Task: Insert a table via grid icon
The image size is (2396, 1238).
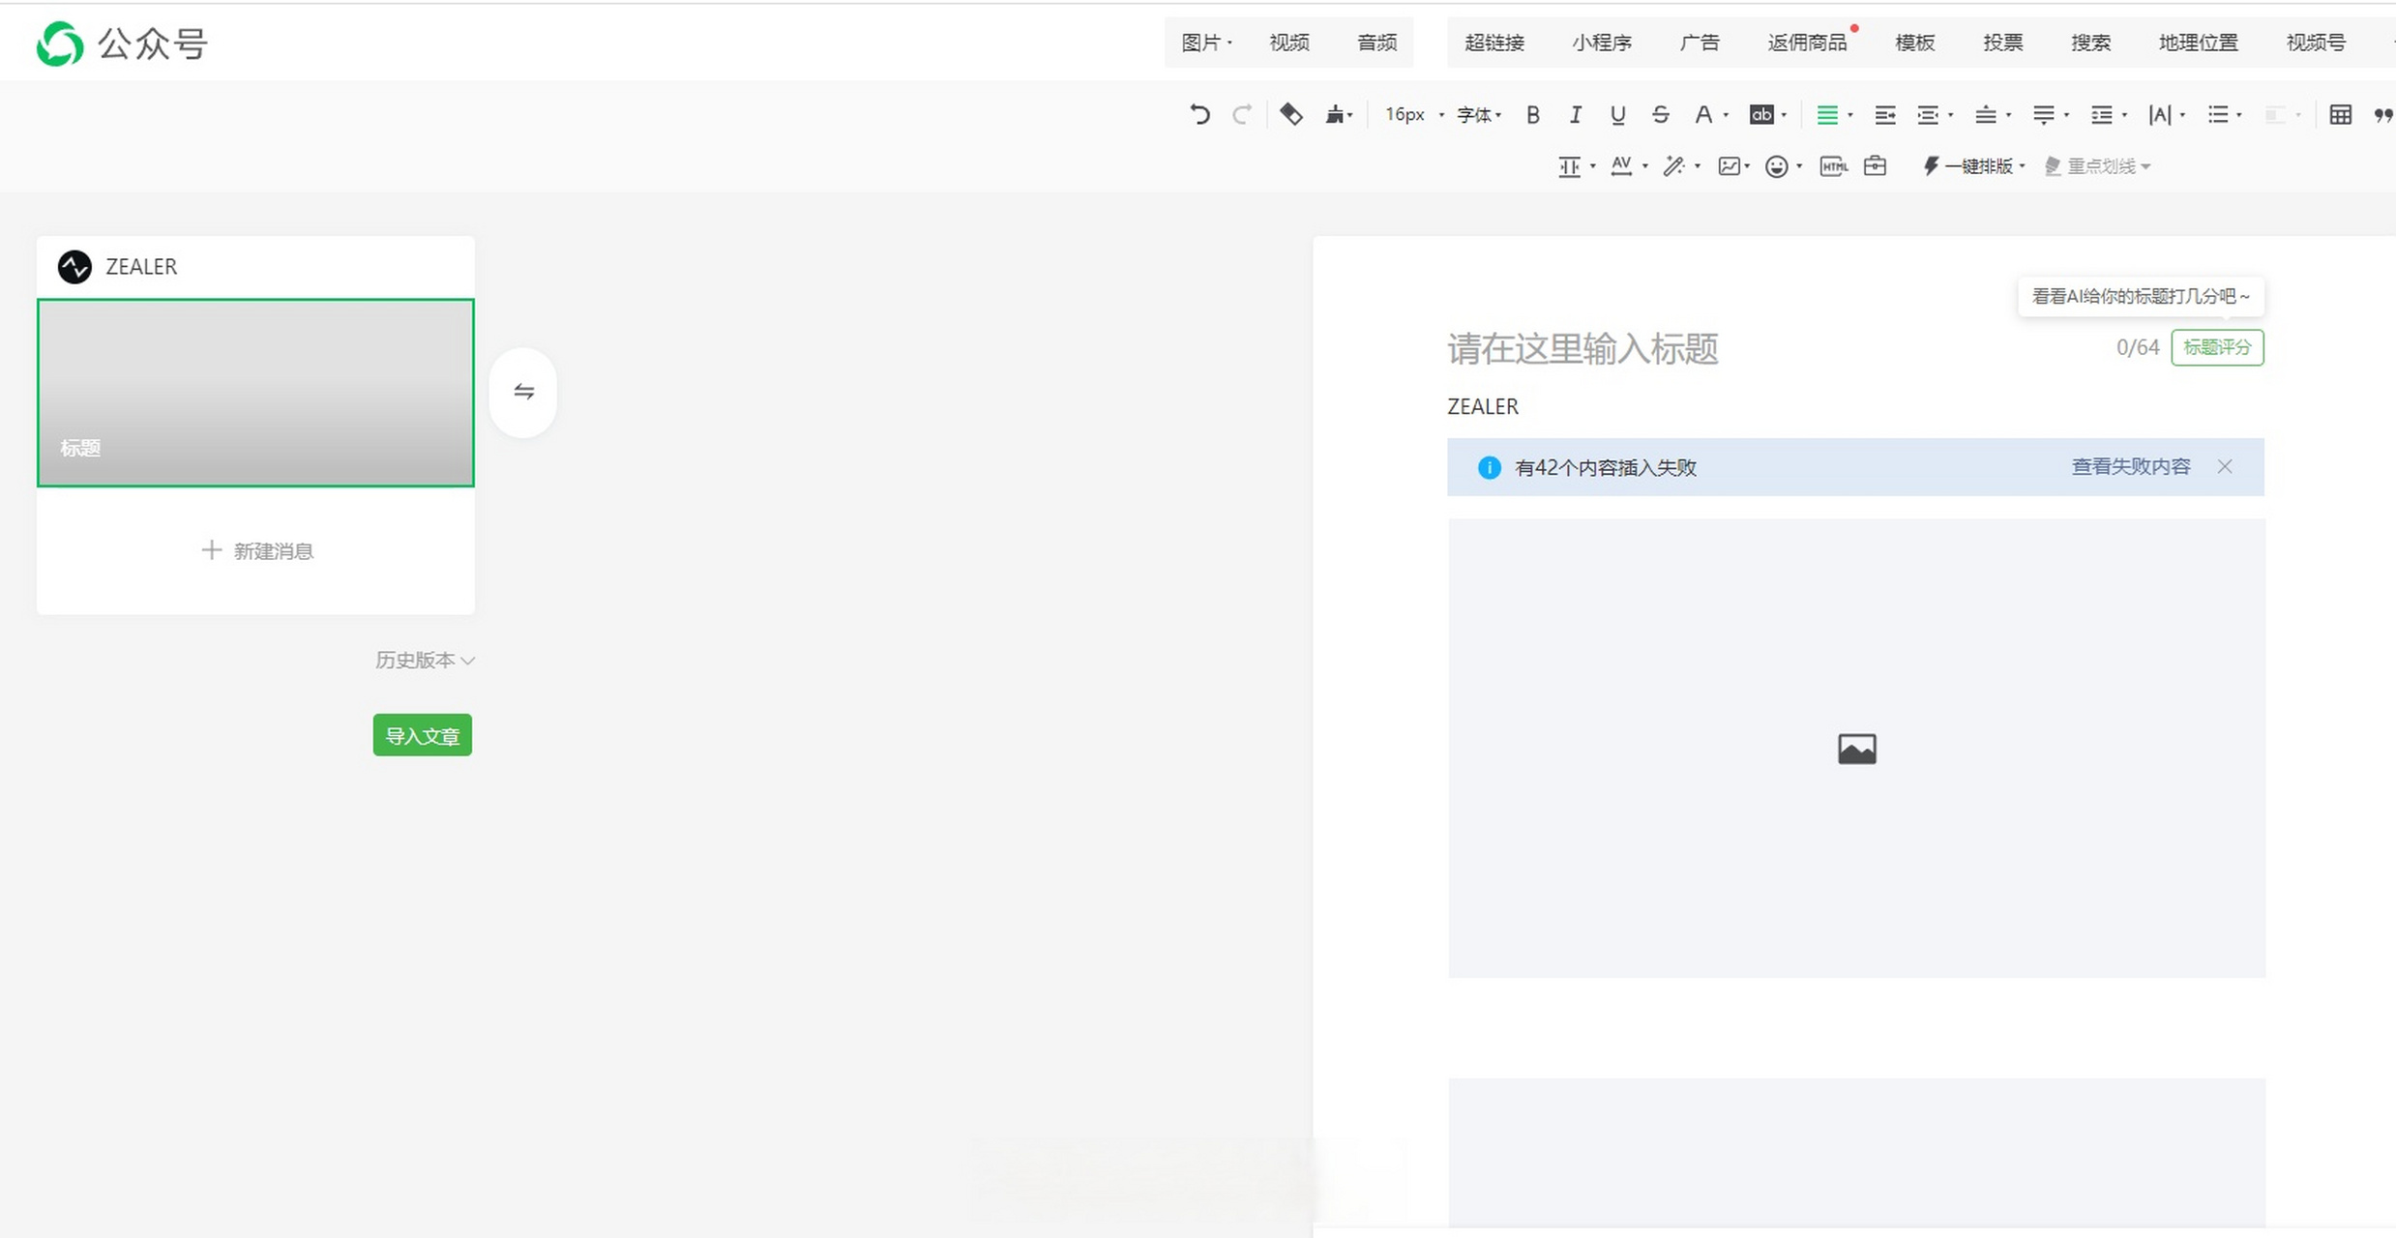Action: [2341, 115]
